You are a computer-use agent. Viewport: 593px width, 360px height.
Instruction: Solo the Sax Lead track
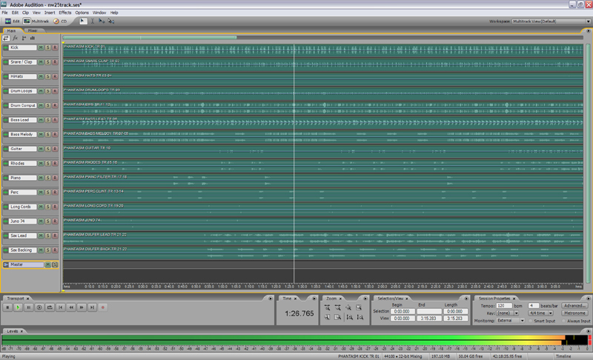point(48,236)
